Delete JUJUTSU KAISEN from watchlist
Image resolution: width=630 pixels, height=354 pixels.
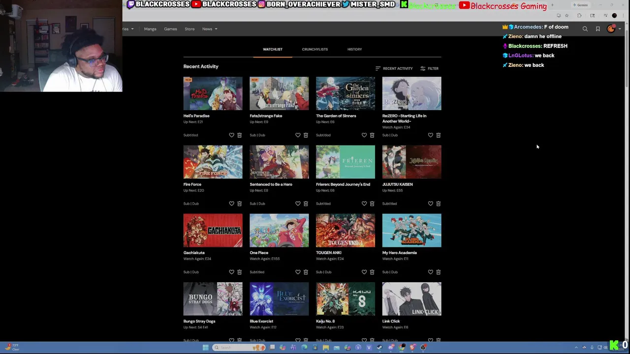(x=439, y=203)
